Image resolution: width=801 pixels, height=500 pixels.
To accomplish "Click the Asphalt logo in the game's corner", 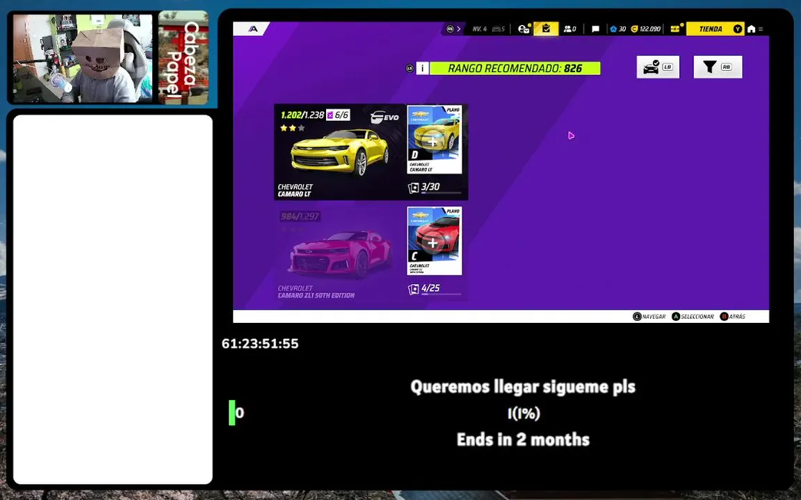I will 253,29.
